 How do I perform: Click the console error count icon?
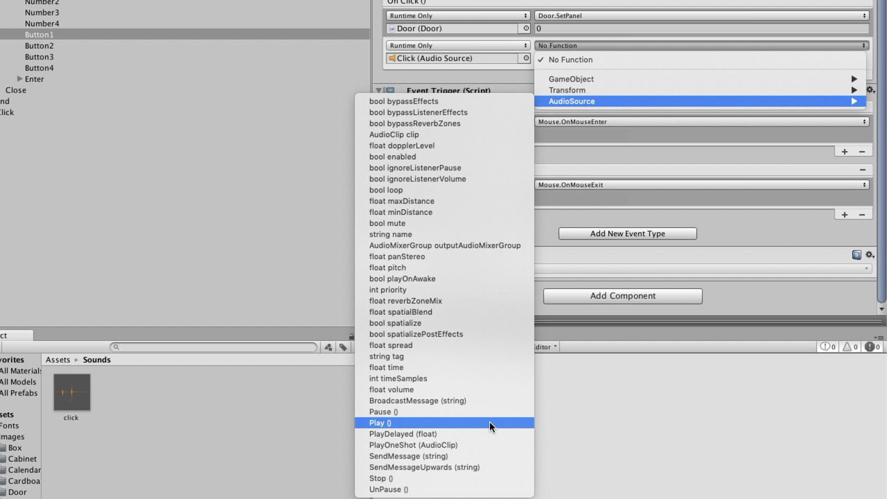[870, 347]
